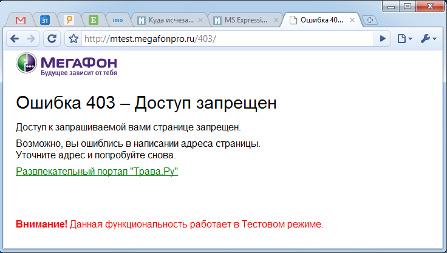Click the Go arrow next to address bar
The width and height of the screenshot is (447, 253).
[383, 38]
